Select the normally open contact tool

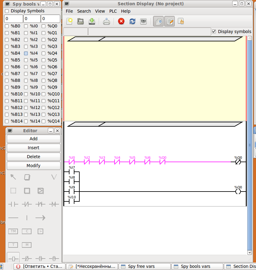(x=13, y=204)
